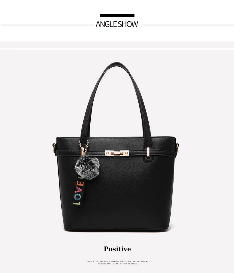This screenshot has width=234, height=273.
Task: Click the orange letter E on the tag
Action: [x=81, y=184]
